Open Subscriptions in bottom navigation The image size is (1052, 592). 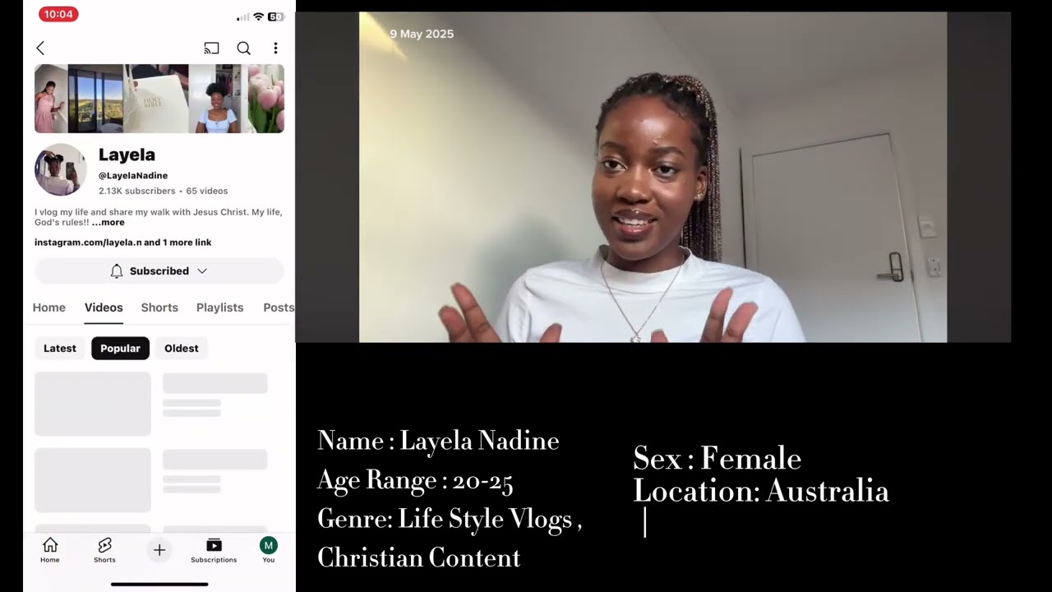pos(214,550)
